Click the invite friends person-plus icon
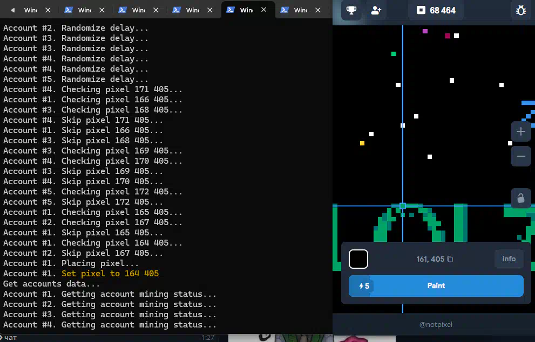535x342 pixels. [x=376, y=10]
